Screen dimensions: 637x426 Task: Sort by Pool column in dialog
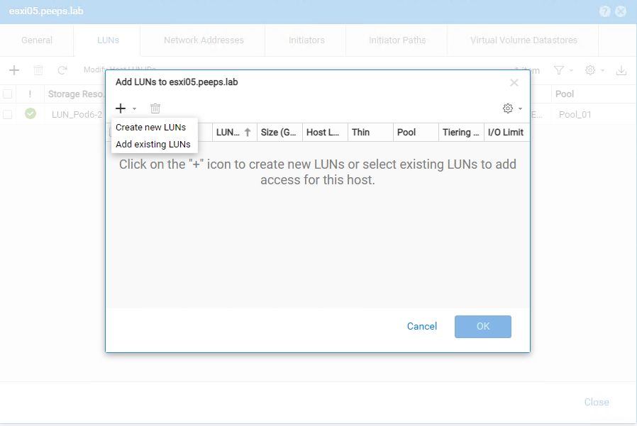pyautogui.click(x=416, y=133)
